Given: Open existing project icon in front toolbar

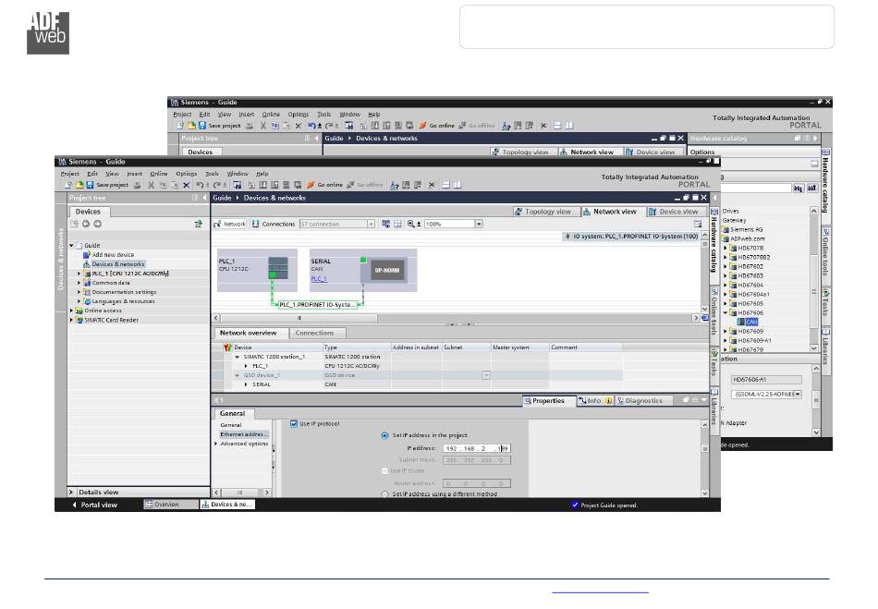Looking at the screenshot, I should click(x=79, y=185).
